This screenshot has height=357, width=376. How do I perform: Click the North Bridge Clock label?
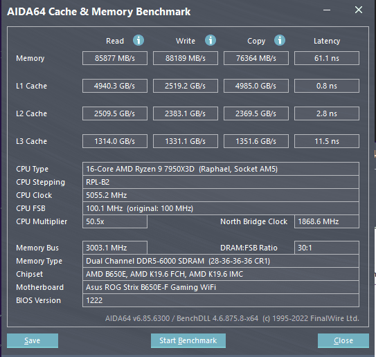[x=253, y=221]
